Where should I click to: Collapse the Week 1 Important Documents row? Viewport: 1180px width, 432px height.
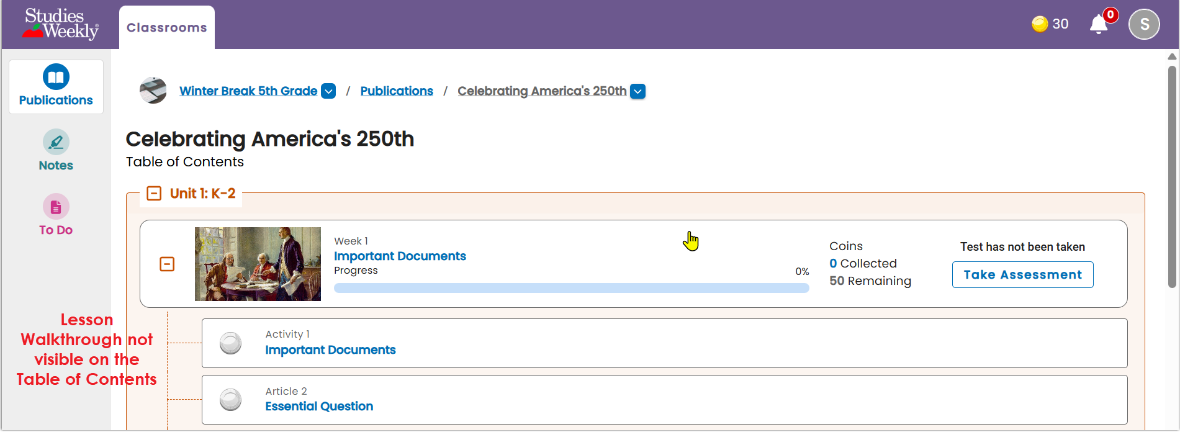167,264
